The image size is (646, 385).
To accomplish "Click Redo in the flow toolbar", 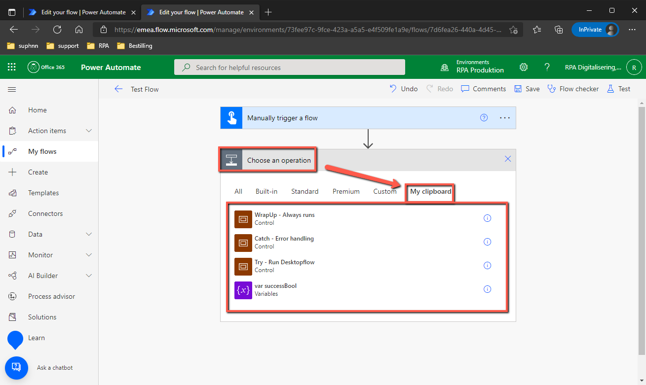I will click(439, 89).
